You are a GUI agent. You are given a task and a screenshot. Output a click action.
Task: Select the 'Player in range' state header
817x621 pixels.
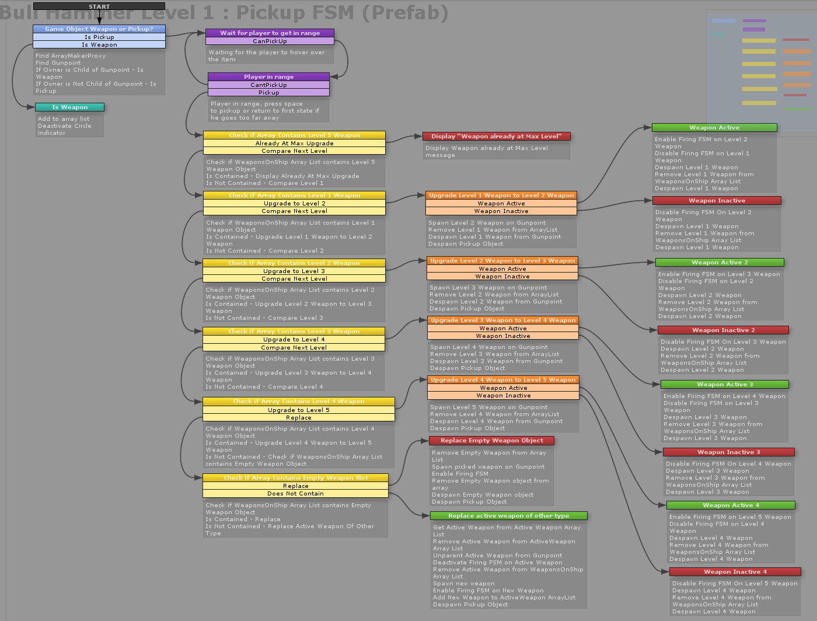268,76
